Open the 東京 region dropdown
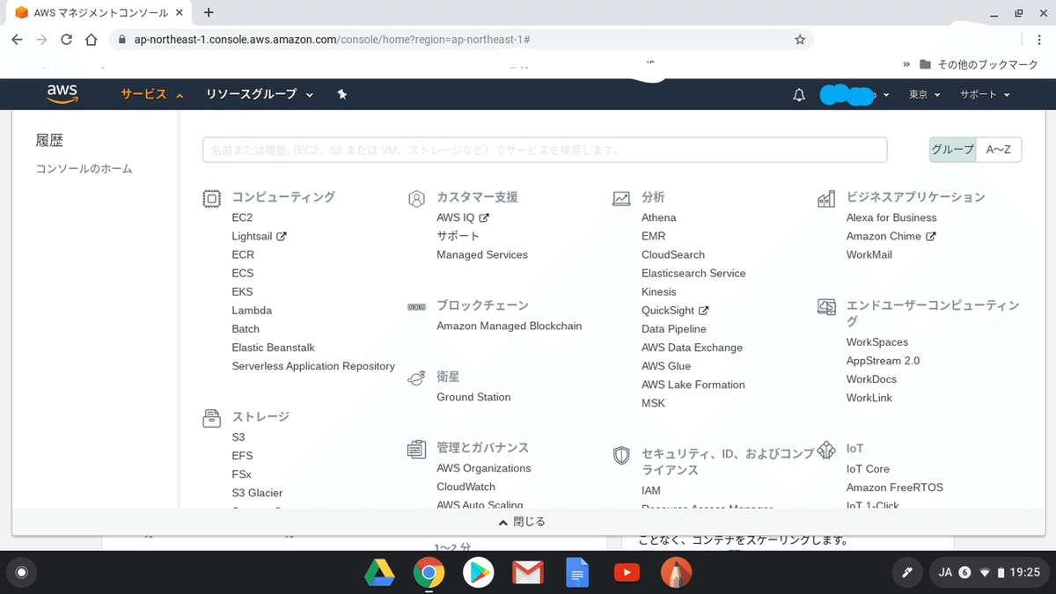This screenshot has width=1056, height=594. point(925,94)
